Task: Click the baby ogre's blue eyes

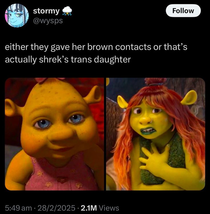Action: pyautogui.click(x=60, y=121)
